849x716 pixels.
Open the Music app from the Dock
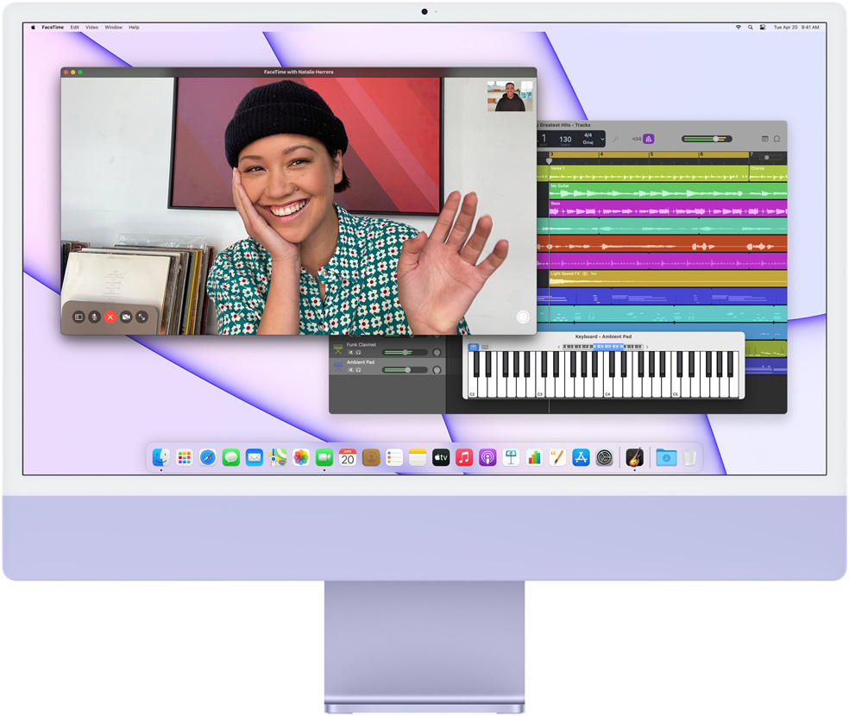coord(463,457)
